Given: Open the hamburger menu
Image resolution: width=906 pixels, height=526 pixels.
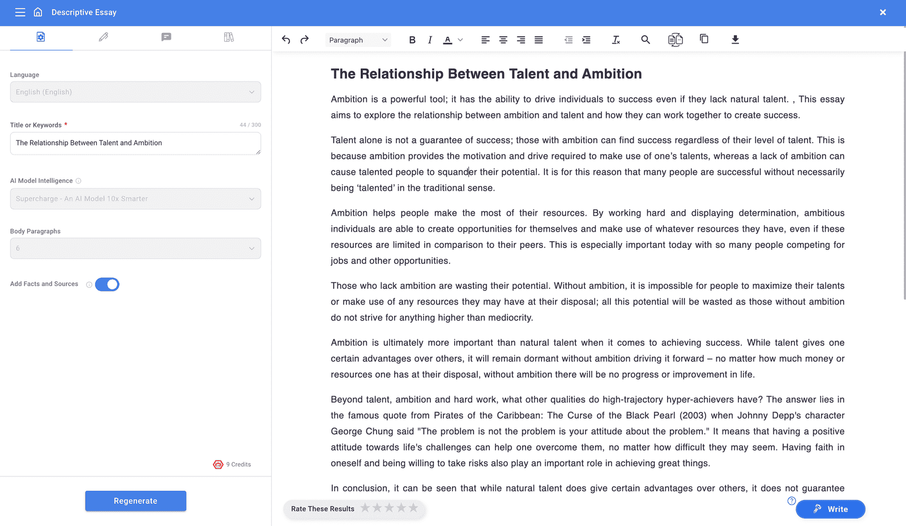Looking at the screenshot, I should [x=20, y=12].
